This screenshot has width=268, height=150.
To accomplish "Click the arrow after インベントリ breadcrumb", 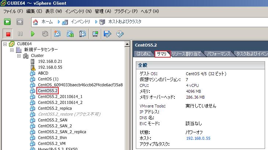I will pyautogui.click(x=96, y=22).
